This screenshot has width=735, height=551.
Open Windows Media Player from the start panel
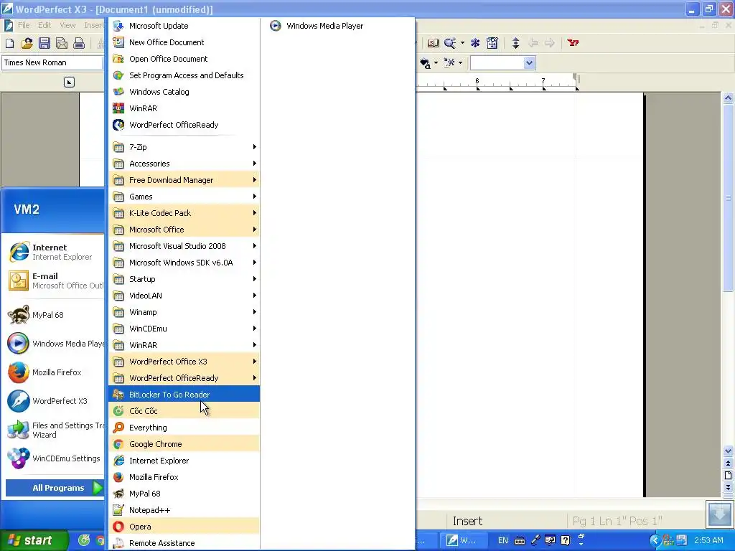tap(55, 344)
